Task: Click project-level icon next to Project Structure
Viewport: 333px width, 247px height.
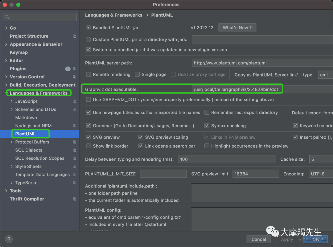Action: point(74,36)
